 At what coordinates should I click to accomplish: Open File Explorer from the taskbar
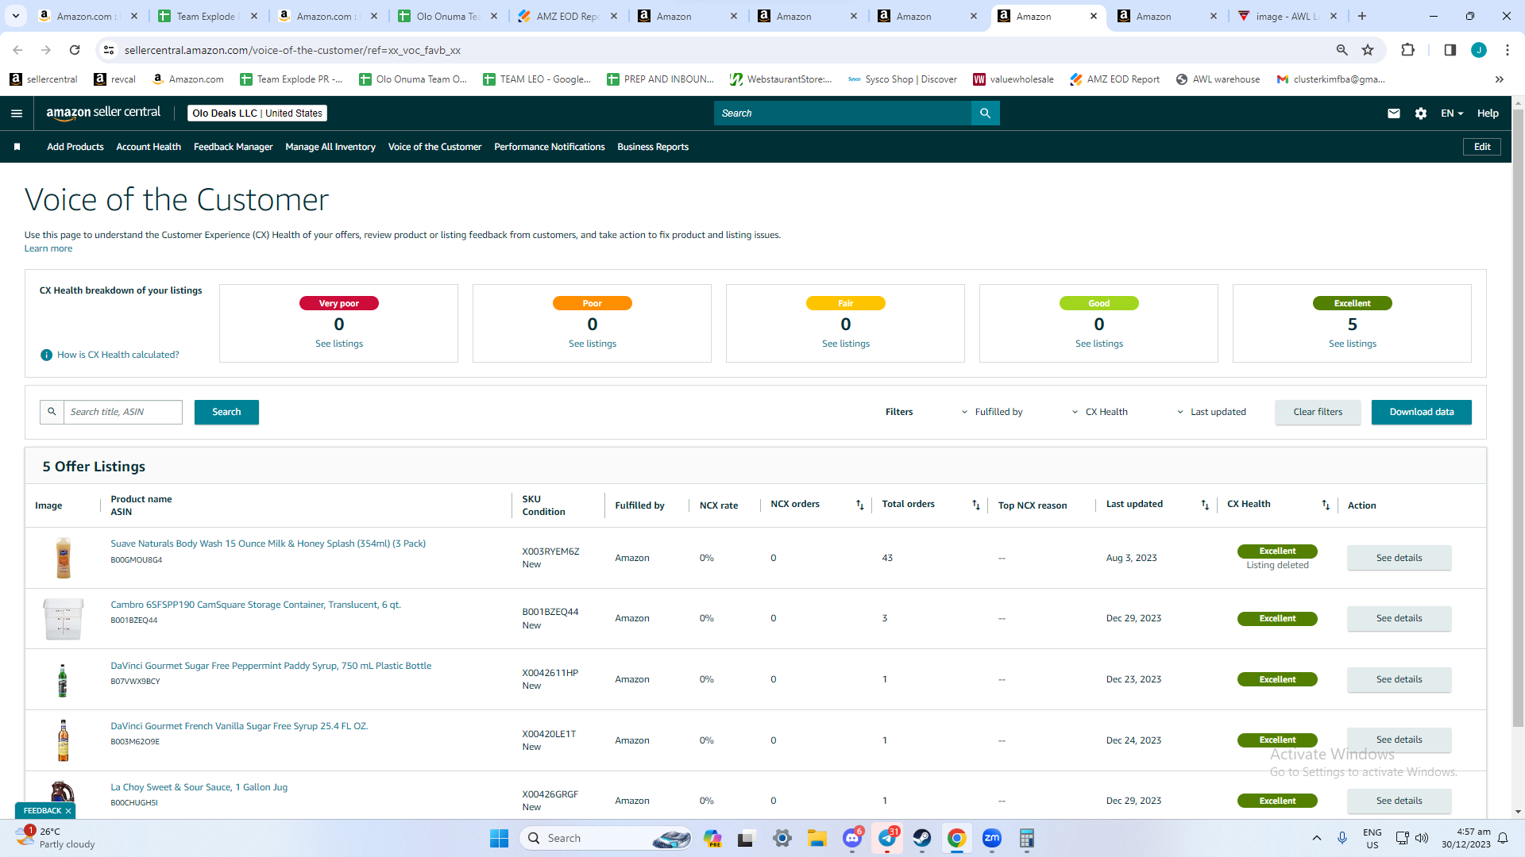click(x=817, y=838)
